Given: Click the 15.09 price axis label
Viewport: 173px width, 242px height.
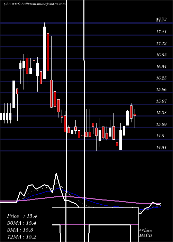Looking at the screenshot, I should (x=161, y=124).
